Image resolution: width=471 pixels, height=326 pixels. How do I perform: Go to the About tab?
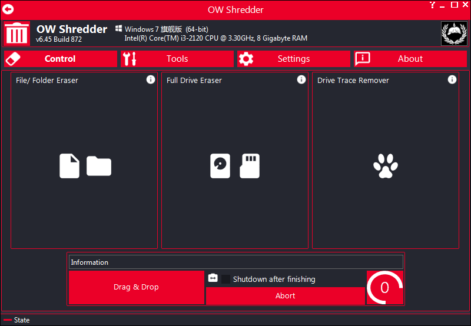tap(410, 58)
